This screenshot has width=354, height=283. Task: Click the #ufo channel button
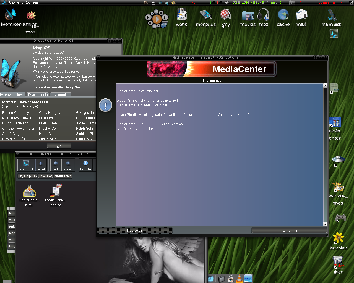click(x=11, y=227)
